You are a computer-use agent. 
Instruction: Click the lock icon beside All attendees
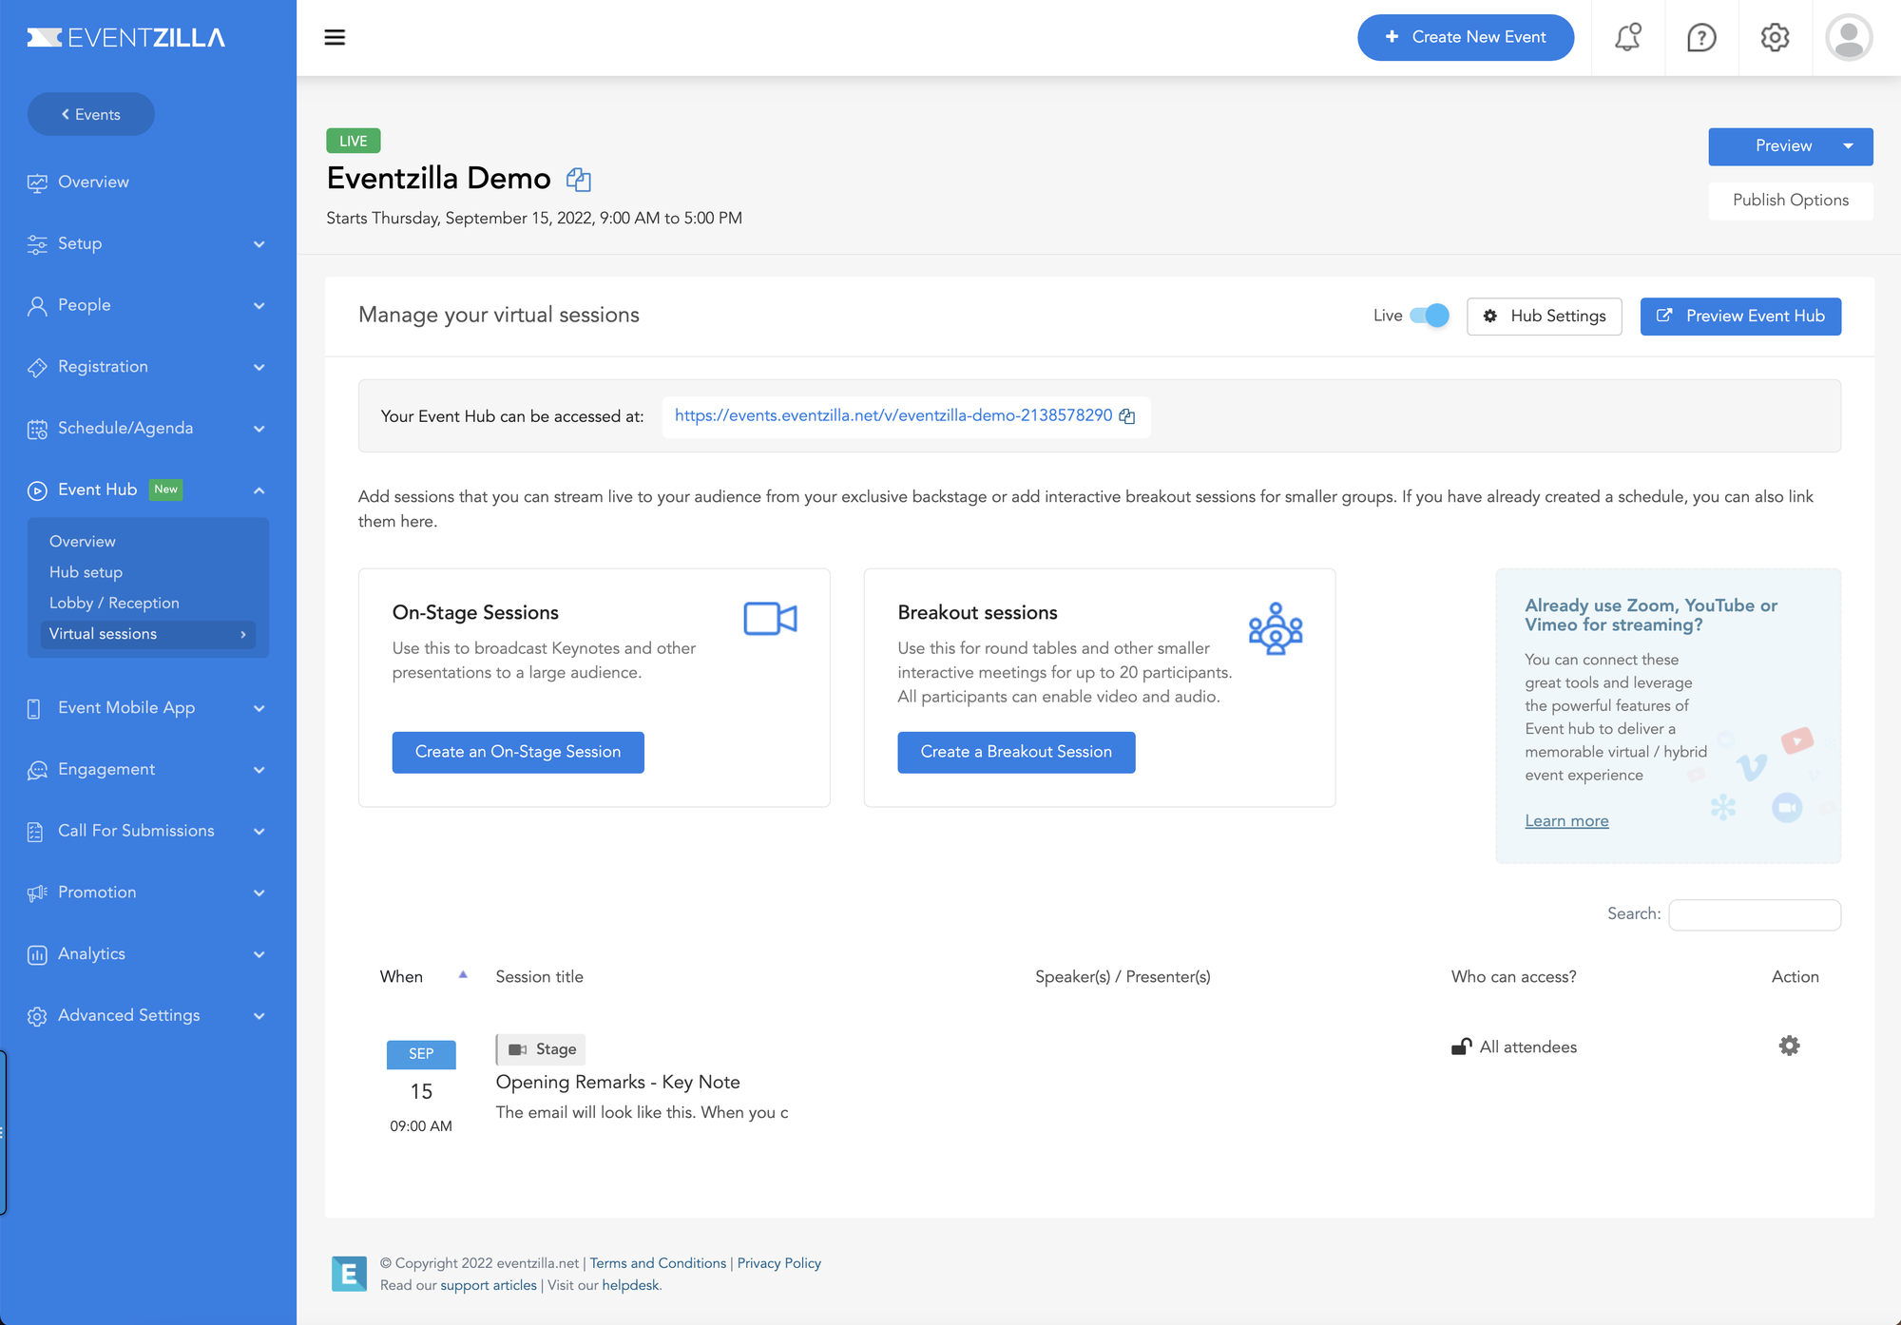tap(1461, 1047)
